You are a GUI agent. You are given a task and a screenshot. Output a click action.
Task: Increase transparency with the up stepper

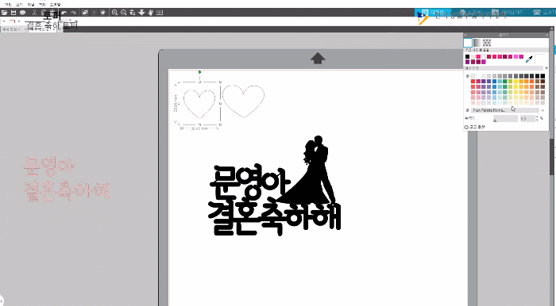537,117
